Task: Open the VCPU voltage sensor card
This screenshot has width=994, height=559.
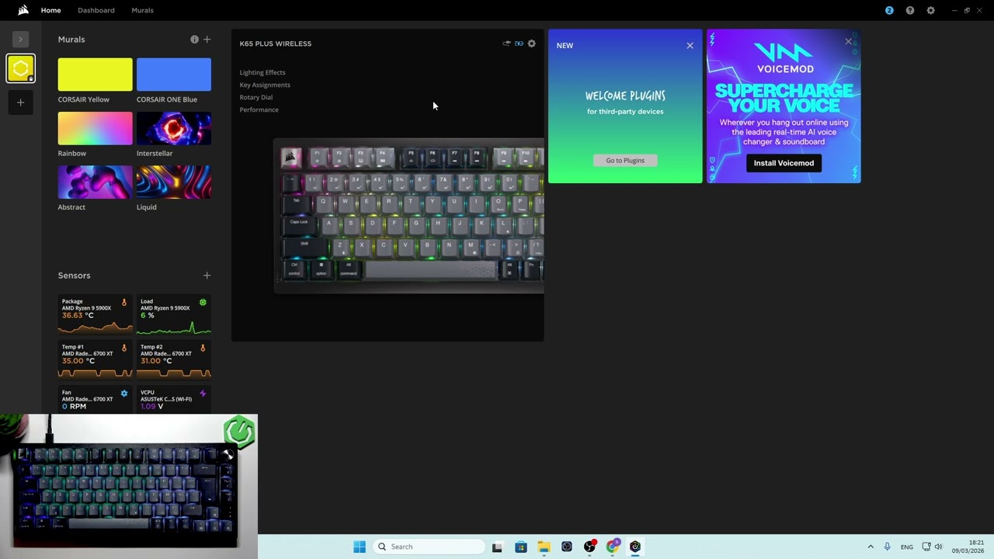Action: point(174,400)
